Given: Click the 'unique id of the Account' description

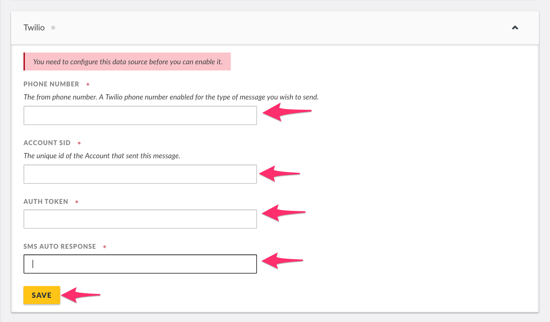Looking at the screenshot, I should point(102,156).
